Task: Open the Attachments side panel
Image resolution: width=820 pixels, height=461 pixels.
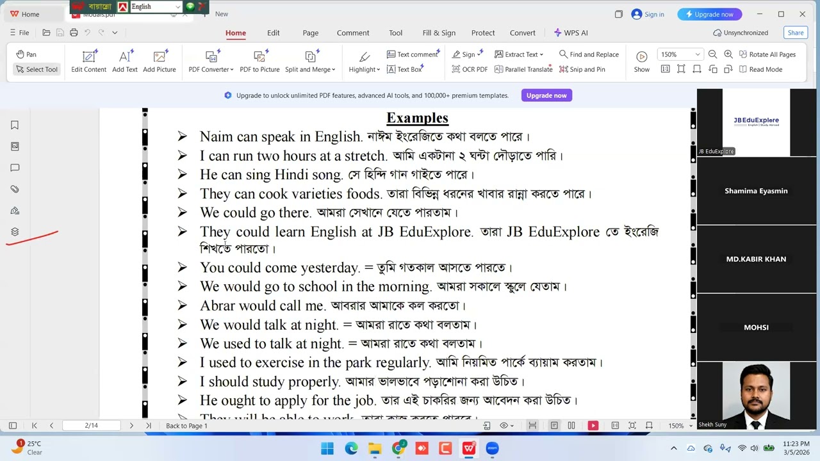Action: (x=15, y=190)
